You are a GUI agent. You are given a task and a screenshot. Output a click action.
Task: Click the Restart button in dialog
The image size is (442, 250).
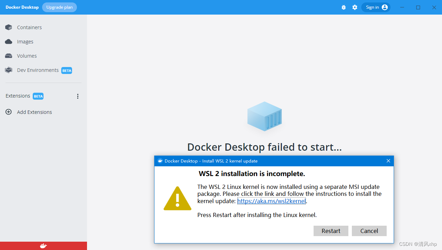coord(331,231)
